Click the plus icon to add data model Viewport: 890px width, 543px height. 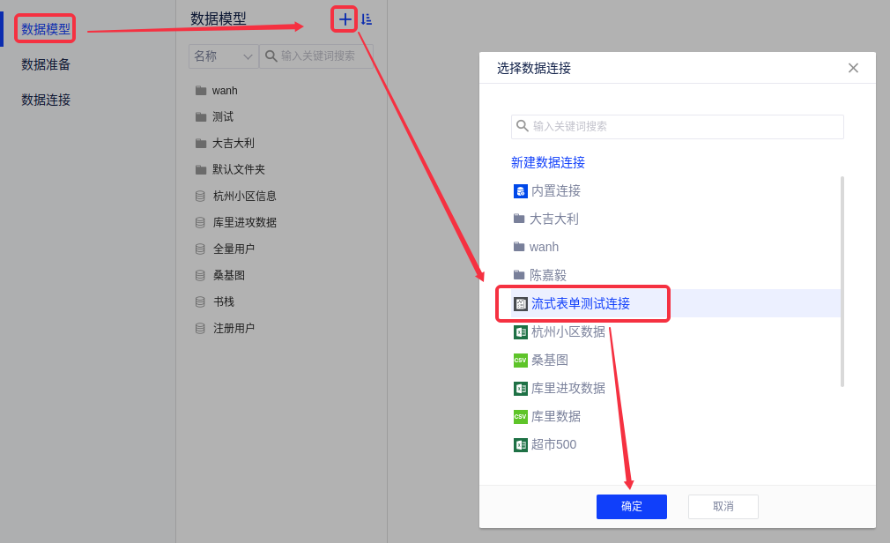[x=345, y=19]
